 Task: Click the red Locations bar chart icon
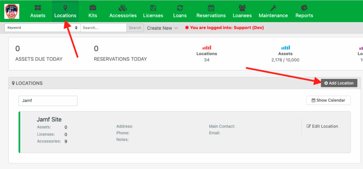tap(207, 48)
